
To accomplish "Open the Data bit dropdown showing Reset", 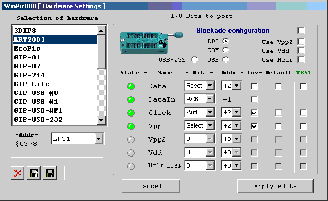I will coord(210,86).
